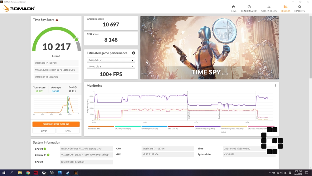Click the Best score 12 221
312x176 pixels.
click(x=72, y=91)
